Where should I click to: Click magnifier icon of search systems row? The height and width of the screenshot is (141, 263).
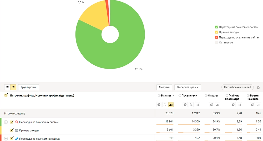(17, 122)
